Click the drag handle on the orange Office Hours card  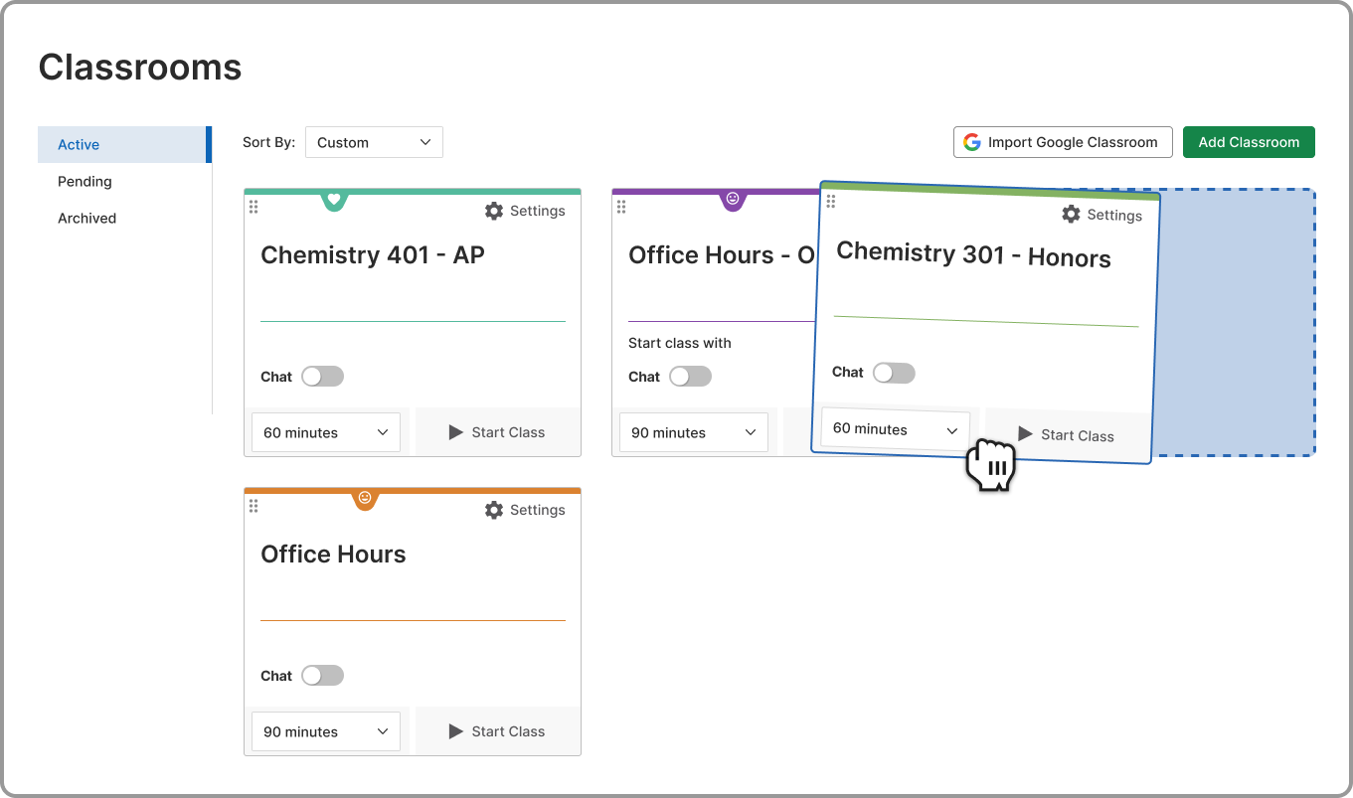[254, 506]
